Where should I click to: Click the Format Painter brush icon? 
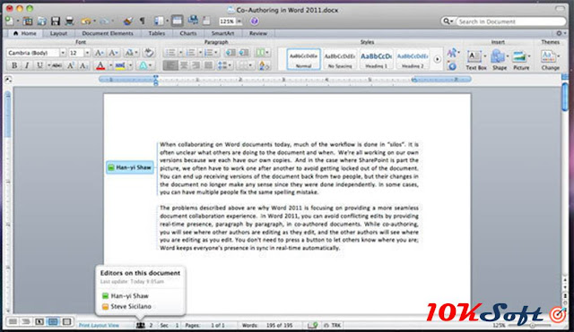pyautogui.click(x=128, y=21)
